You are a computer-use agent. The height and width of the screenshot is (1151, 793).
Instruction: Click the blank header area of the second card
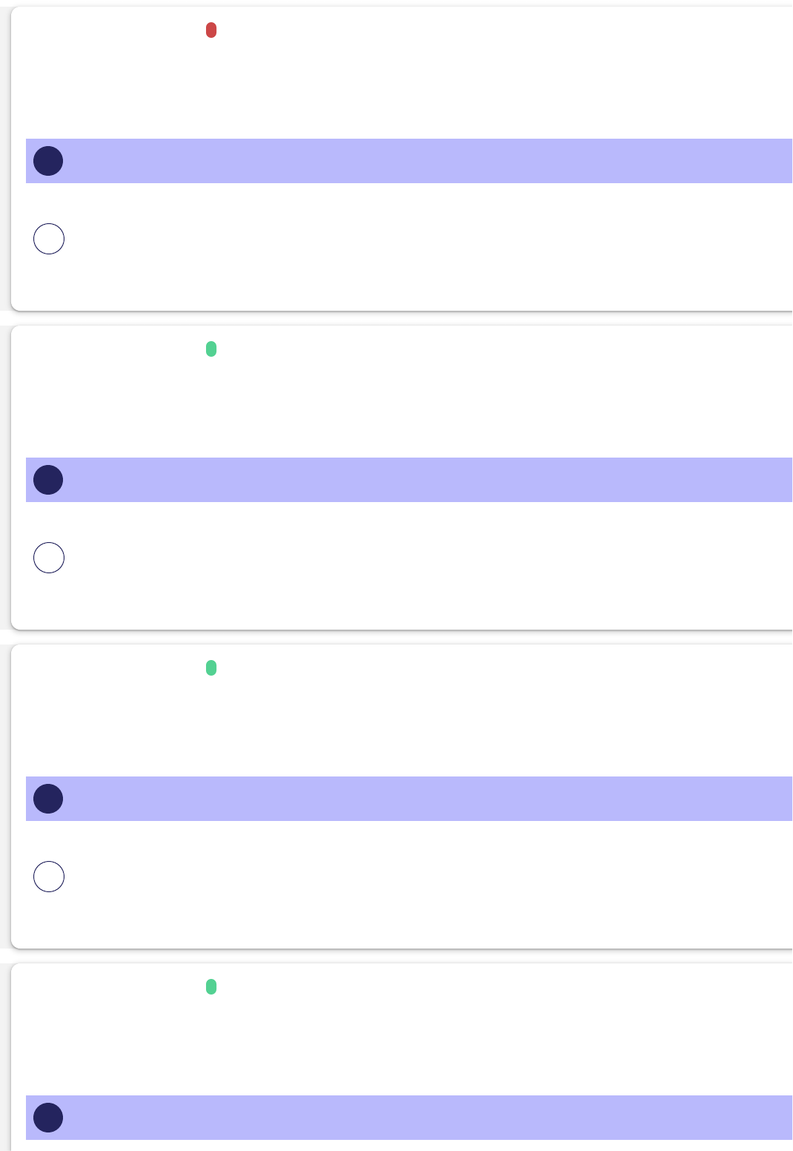point(445,393)
